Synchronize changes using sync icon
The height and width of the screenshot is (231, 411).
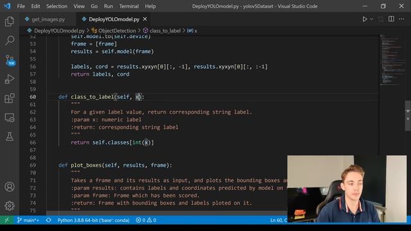[x=49, y=220]
